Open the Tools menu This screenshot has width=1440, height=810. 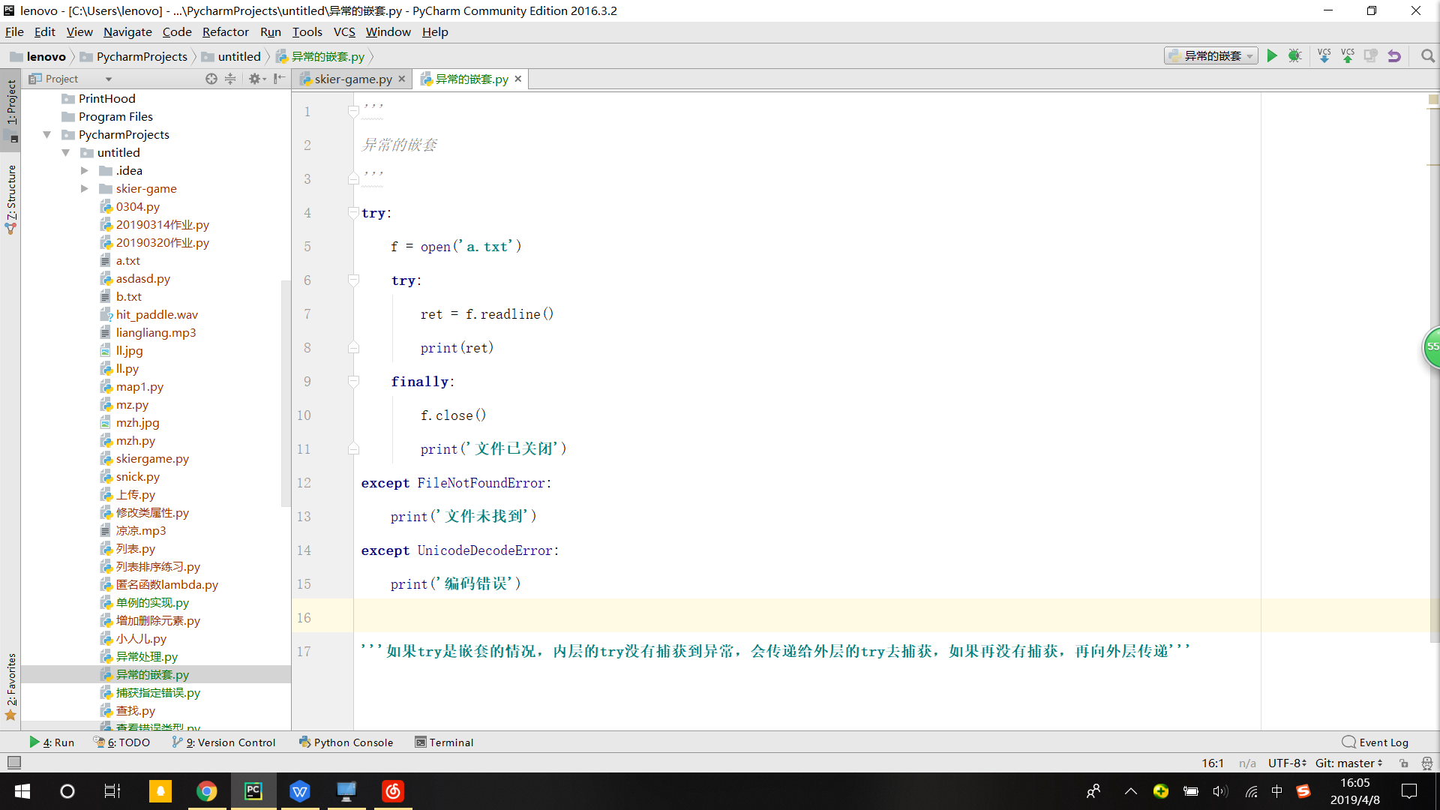click(307, 31)
